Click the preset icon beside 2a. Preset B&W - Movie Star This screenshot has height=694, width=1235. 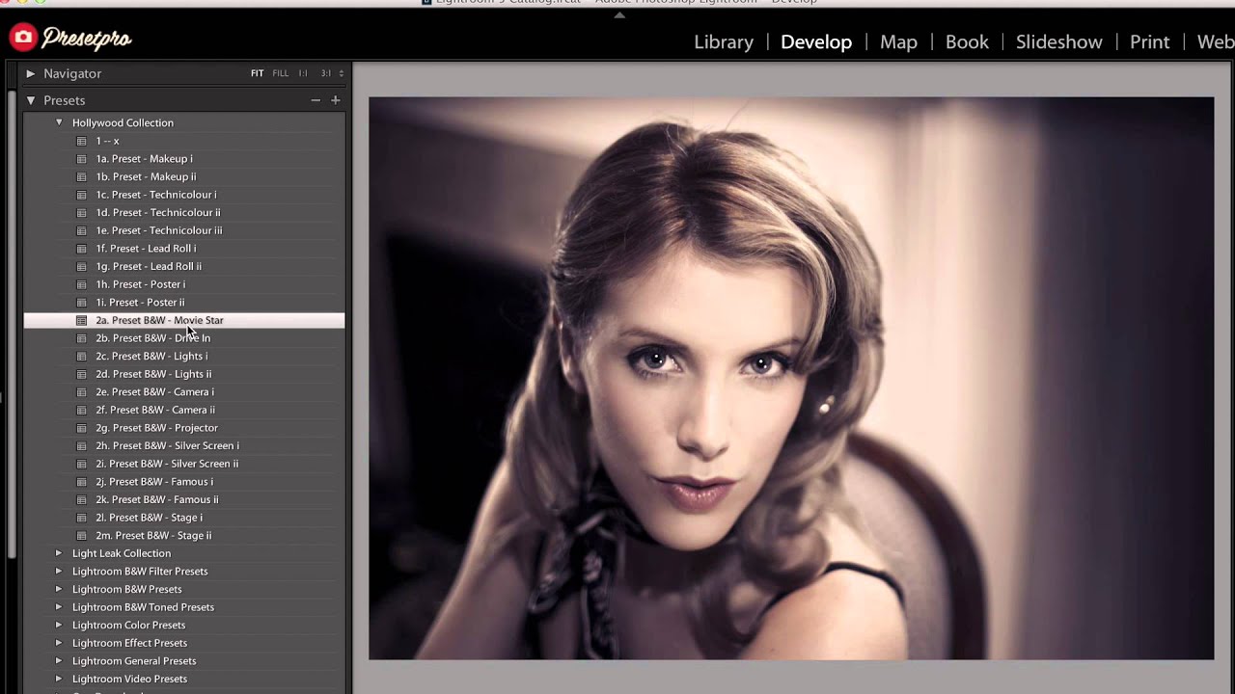point(82,320)
